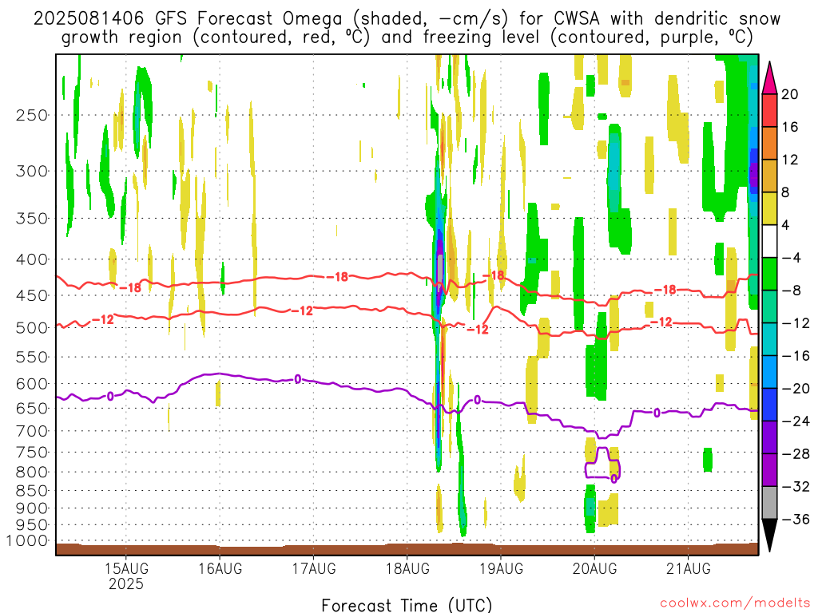Click the colorbar value label -36
This screenshot has height=613, width=818.
coord(795,519)
